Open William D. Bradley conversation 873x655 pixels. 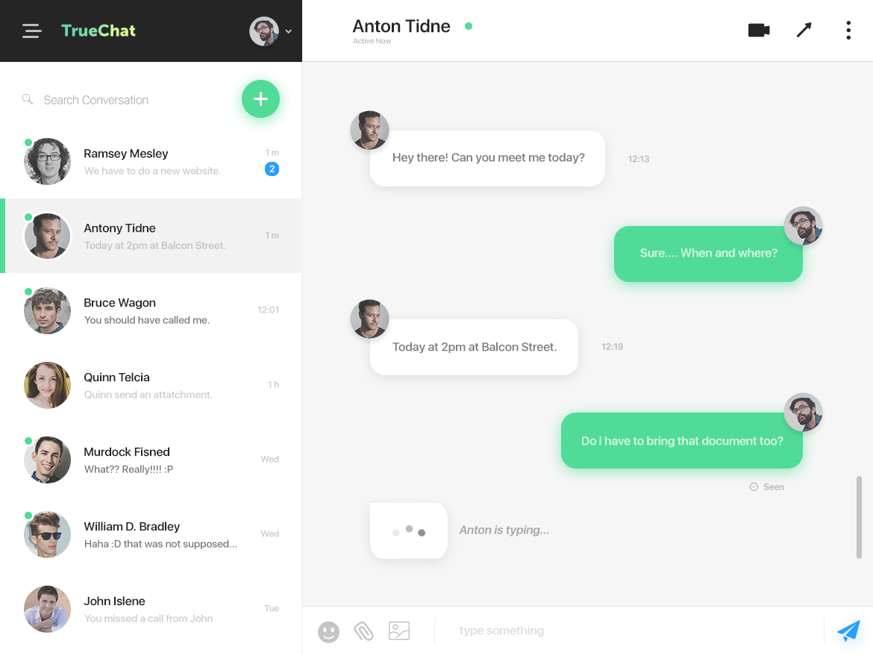click(151, 534)
